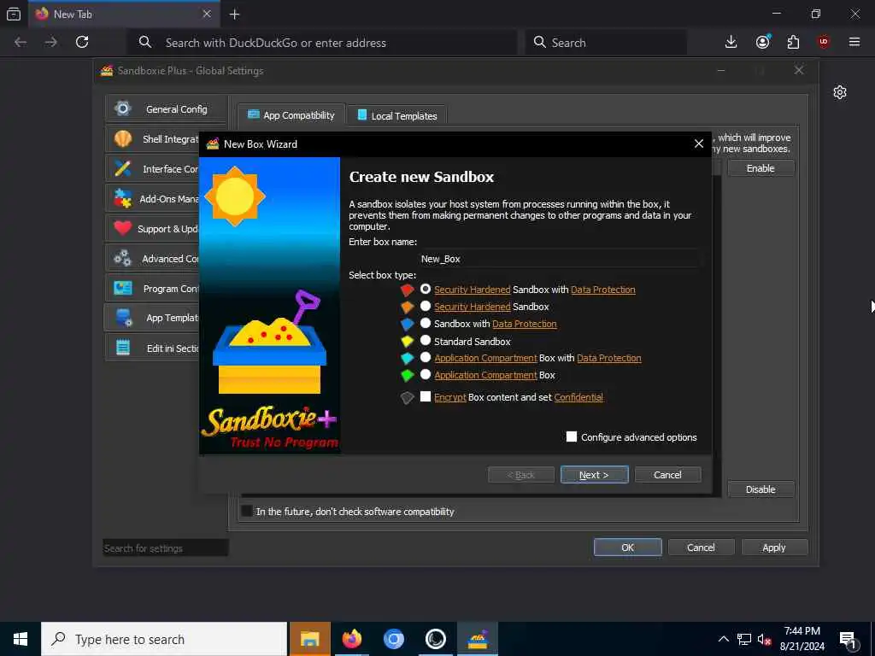Screen dimensions: 875x656
Task: Select Security Hardened Sandbox with Data Protection radio
Action: point(426,289)
